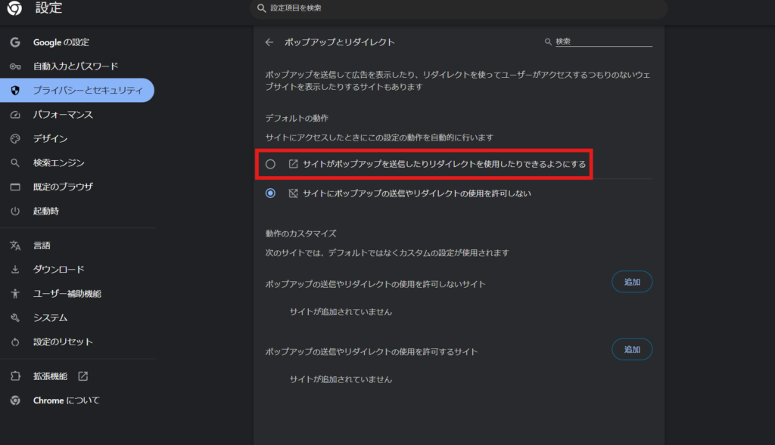Image resolution: width=775 pixels, height=445 pixels.
Task: Click 追加 for sites allowed popups
Action: click(x=632, y=349)
